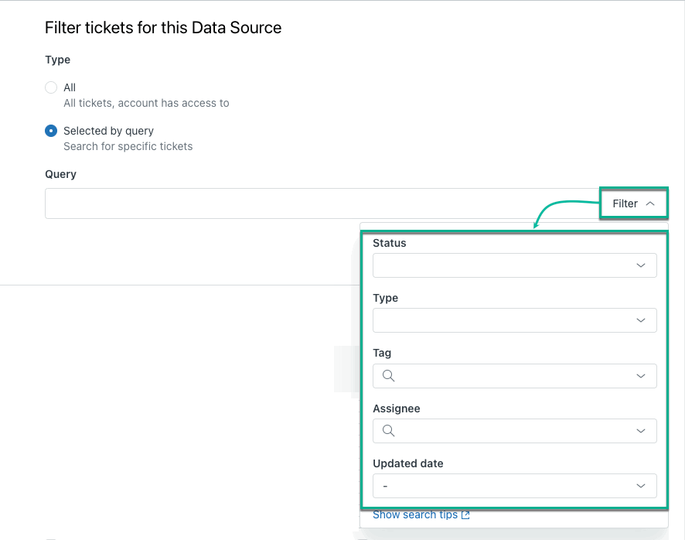The image size is (685, 540).
Task: Click the collapse chevron inside the Filter button
Action: 650,203
